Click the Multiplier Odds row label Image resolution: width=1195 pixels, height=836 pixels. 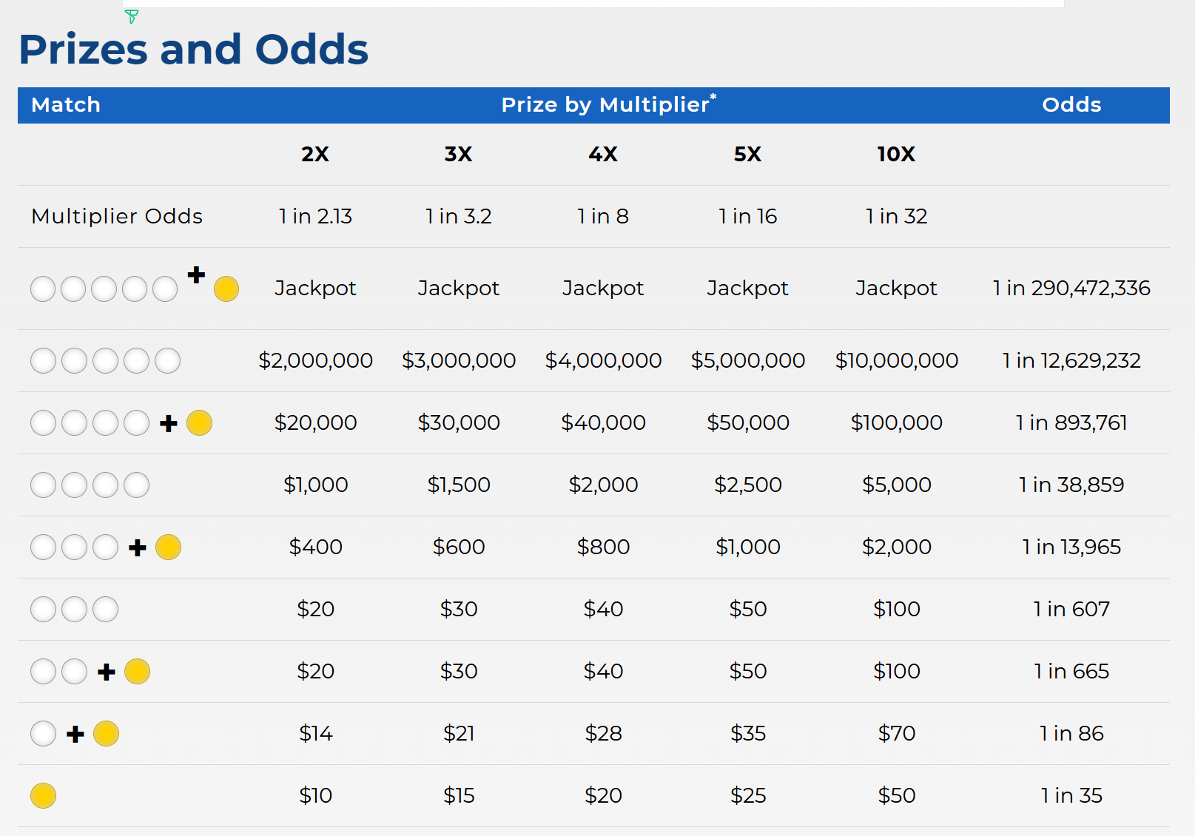pos(117,216)
